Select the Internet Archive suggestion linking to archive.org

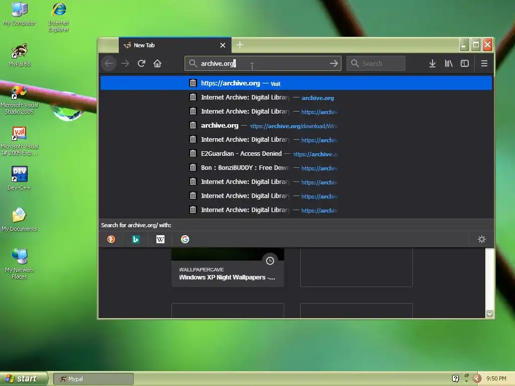(x=296, y=98)
